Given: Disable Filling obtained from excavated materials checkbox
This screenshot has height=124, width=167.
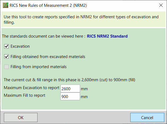Looking at the screenshot, I should click(x=7, y=57).
